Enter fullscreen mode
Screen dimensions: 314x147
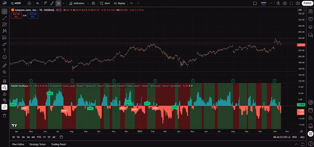(x=291, y=3)
